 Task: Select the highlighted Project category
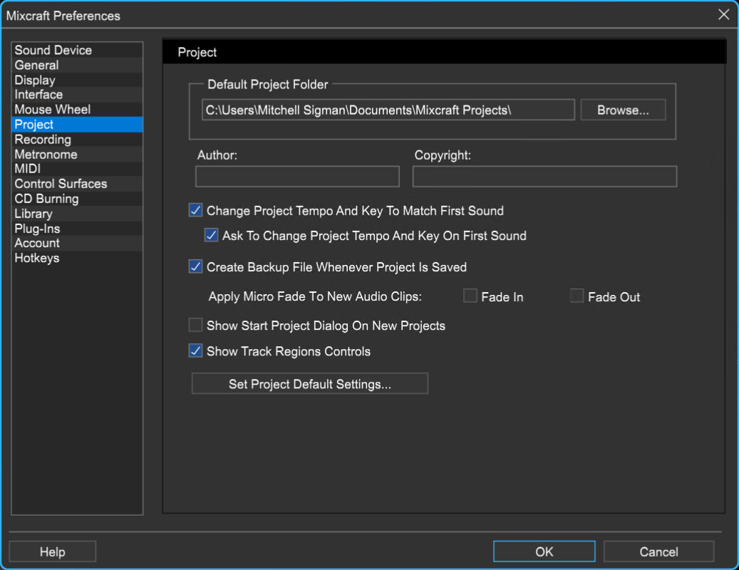click(x=77, y=125)
